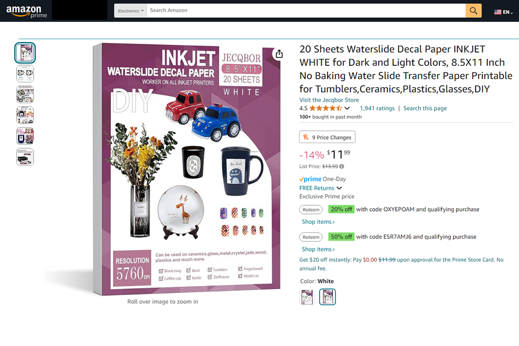Select the first color variant swatch

[307, 296]
